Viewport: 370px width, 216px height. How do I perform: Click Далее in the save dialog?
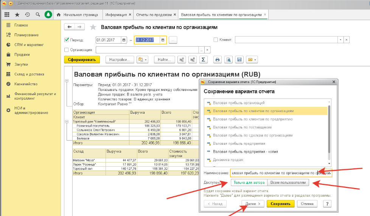point(253,204)
